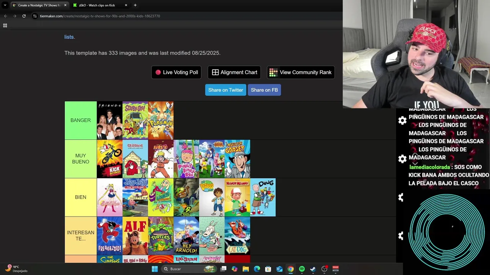490x275 pixels.
Task: Share on Twitter
Action: (225, 90)
